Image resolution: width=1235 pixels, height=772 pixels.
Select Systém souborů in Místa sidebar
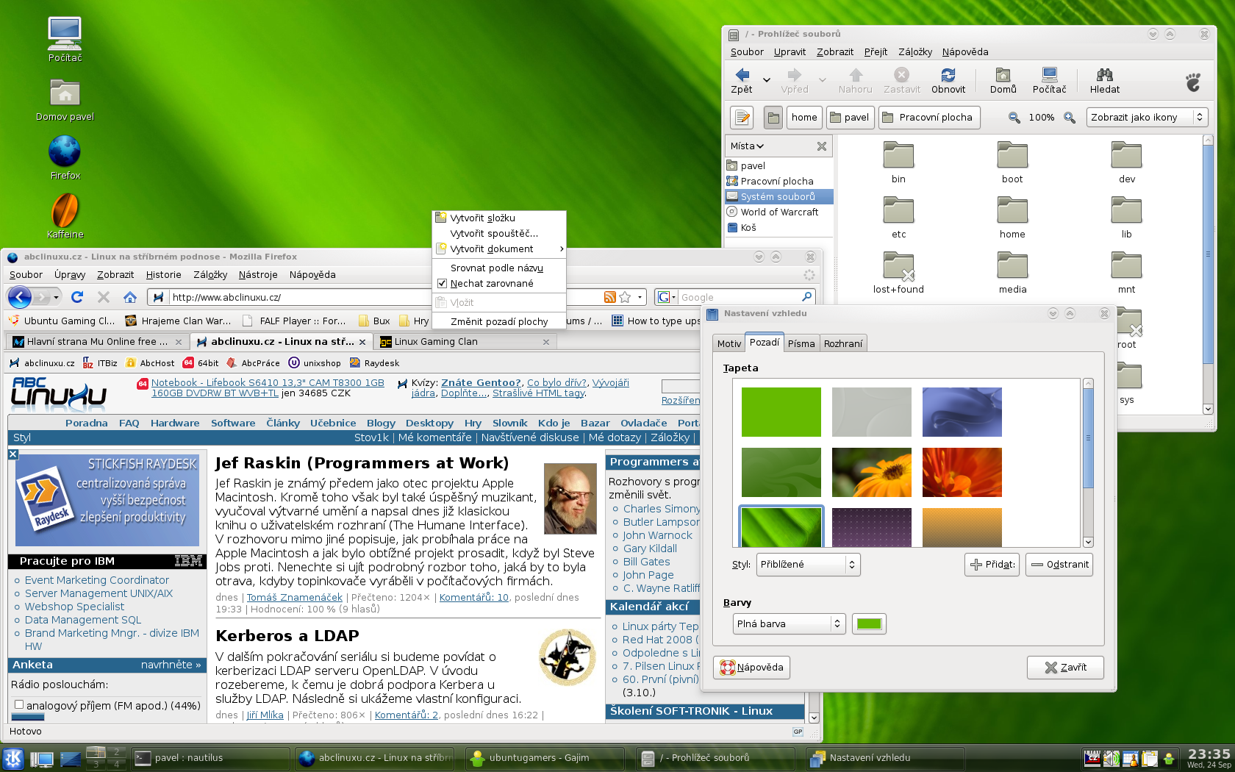click(778, 196)
